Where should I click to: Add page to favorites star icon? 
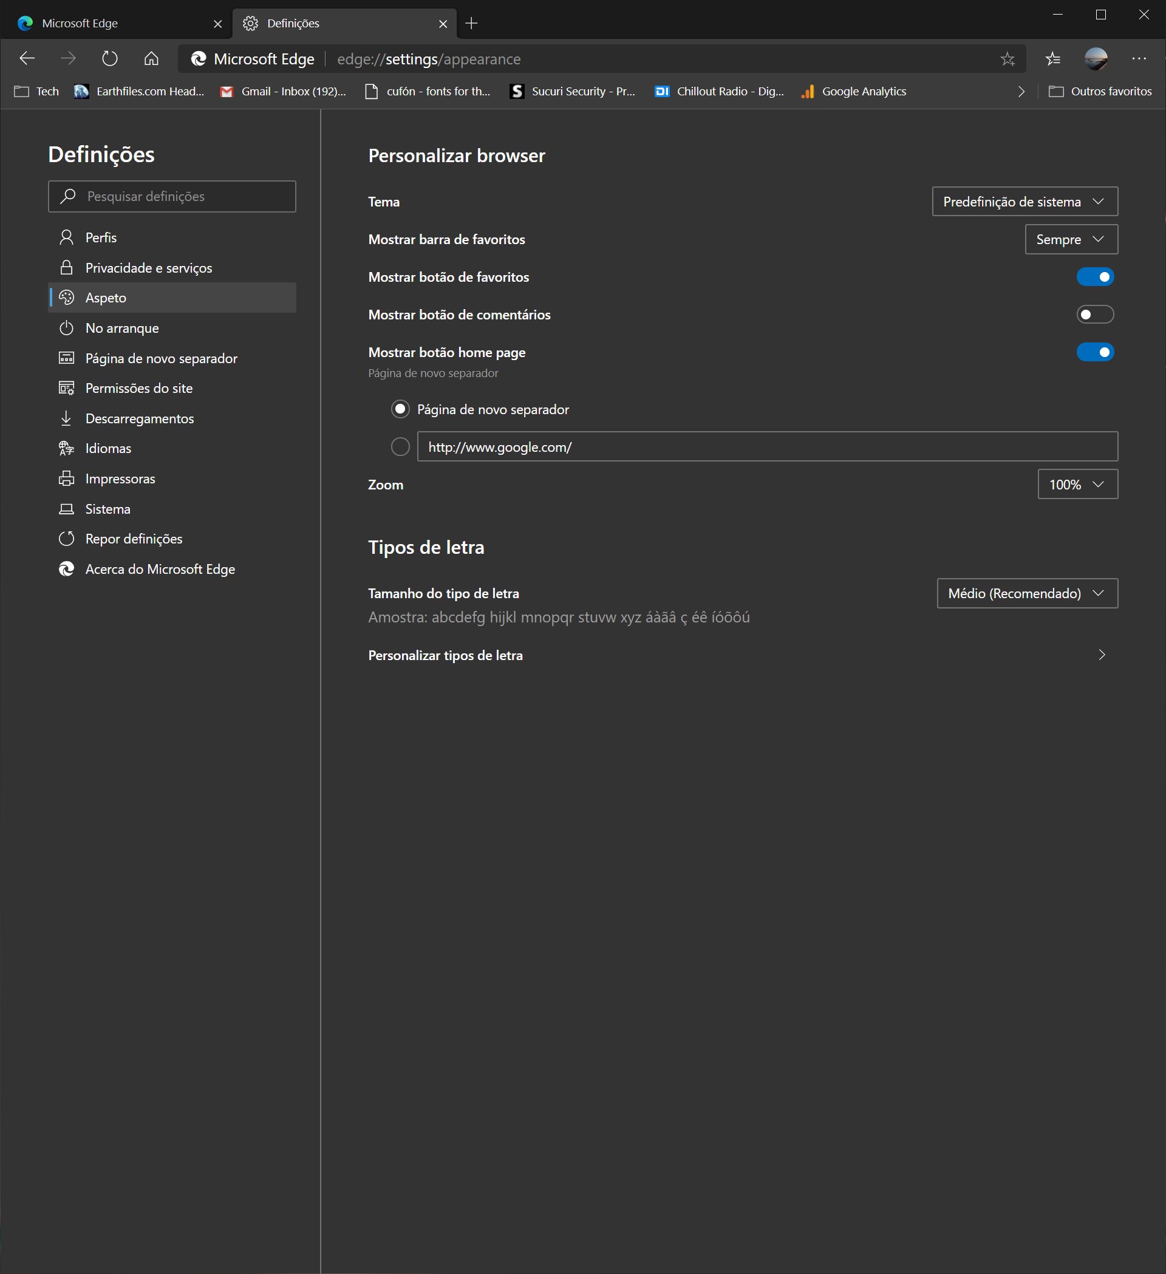(x=1007, y=60)
